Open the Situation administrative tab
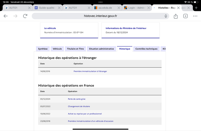This screenshot has width=201, height=131. 102,49
